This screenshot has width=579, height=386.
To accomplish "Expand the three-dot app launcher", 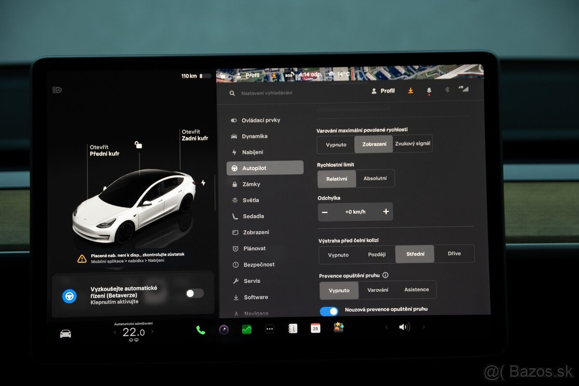I will pos(270,329).
